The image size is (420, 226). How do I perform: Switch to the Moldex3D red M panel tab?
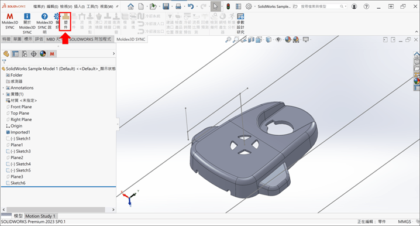pos(52,54)
